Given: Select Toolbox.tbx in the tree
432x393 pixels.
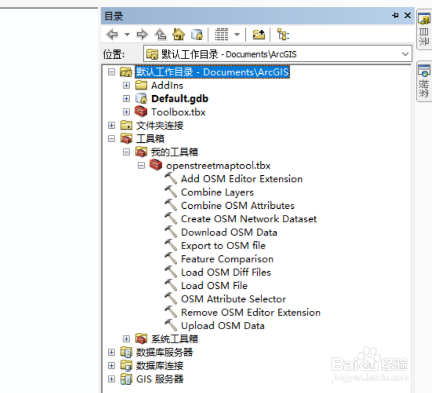Looking at the screenshot, I should (178, 112).
